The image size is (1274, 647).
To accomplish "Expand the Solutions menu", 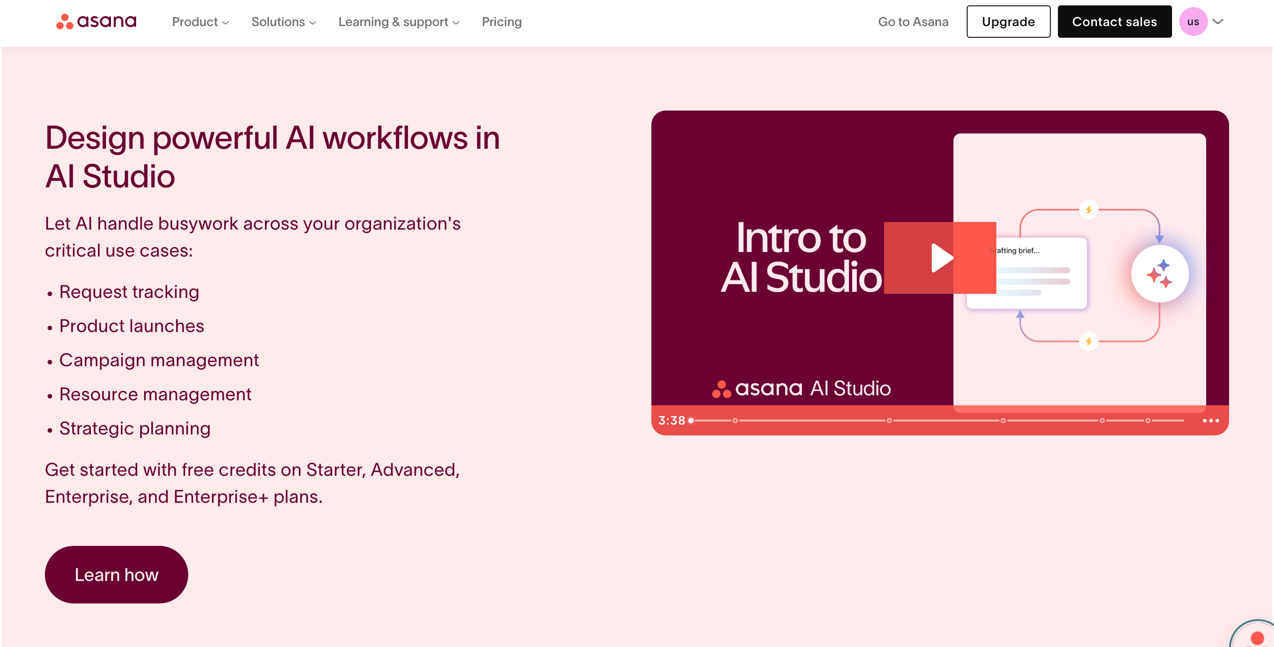I will (x=283, y=22).
